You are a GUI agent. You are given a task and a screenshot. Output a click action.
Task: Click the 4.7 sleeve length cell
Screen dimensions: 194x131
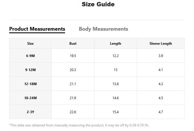tap(161, 112)
